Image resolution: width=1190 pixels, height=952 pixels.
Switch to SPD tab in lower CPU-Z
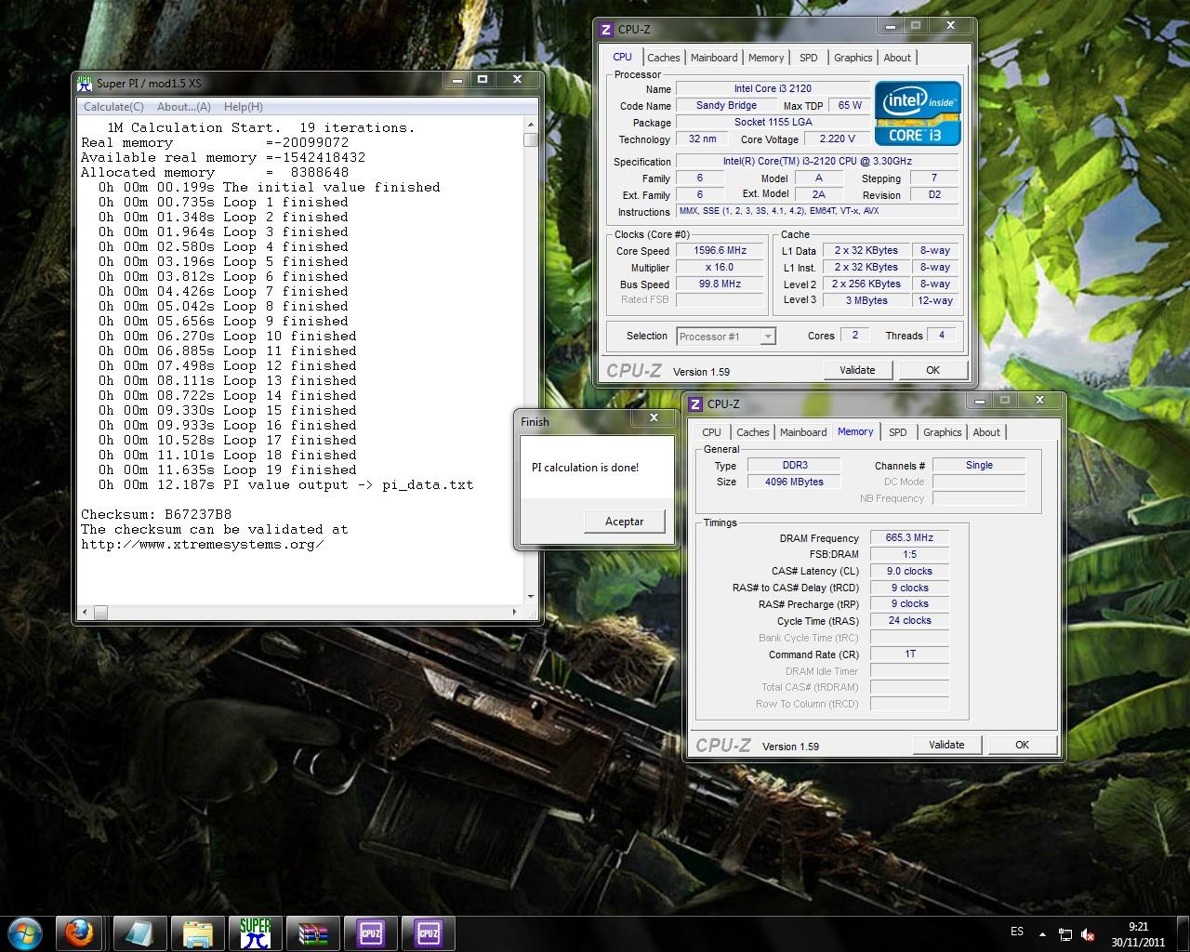[898, 432]
